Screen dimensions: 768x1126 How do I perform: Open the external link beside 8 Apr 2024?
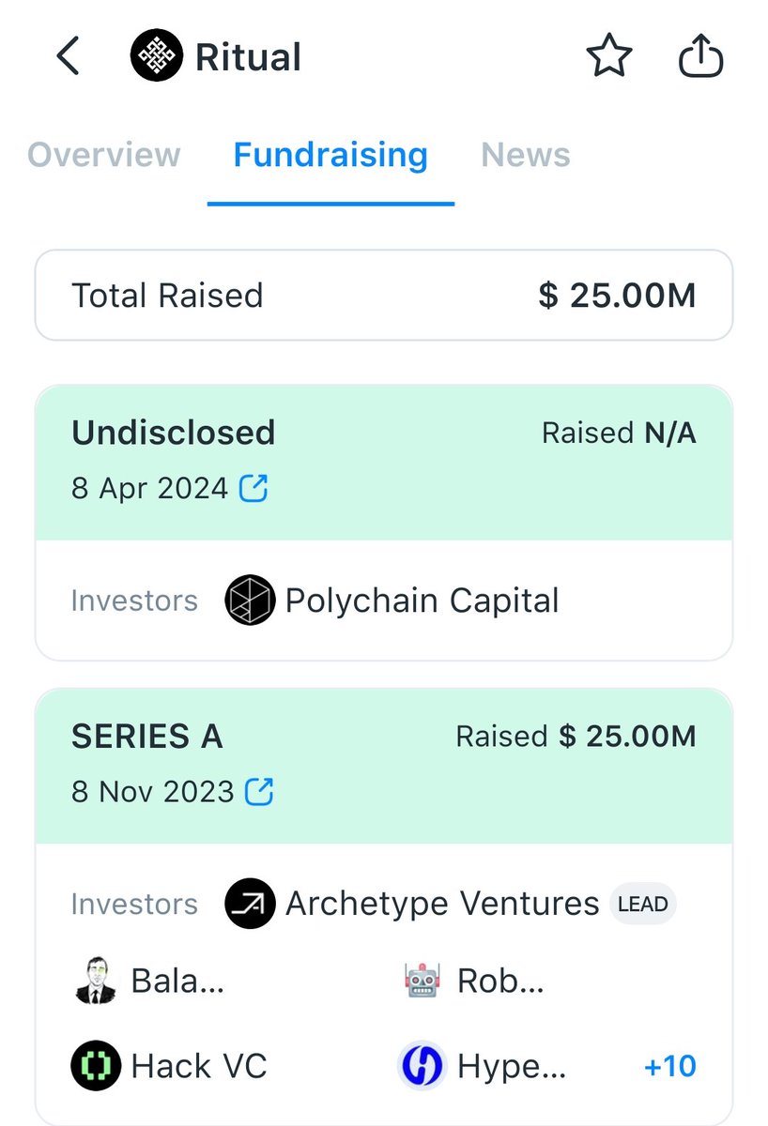(x=253, y=488)
